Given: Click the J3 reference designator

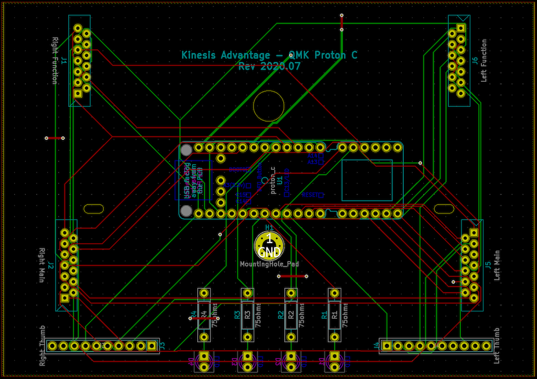Looking at the screenshot, I should (163, 346).
